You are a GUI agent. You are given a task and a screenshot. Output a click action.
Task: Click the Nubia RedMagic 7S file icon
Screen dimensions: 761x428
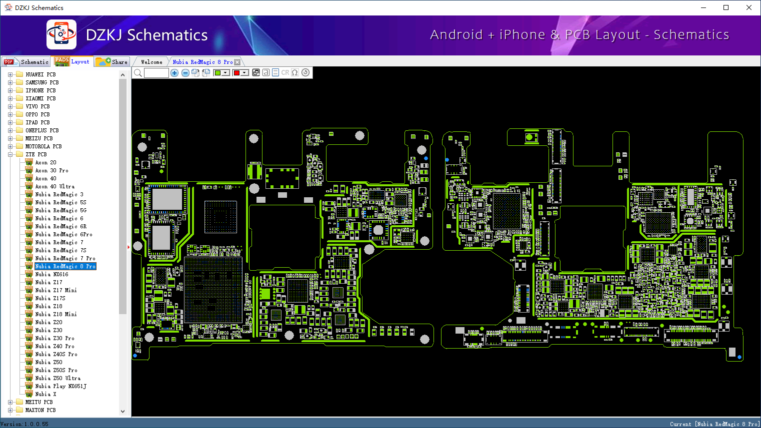pyautogui.click(x=29, y=250)
